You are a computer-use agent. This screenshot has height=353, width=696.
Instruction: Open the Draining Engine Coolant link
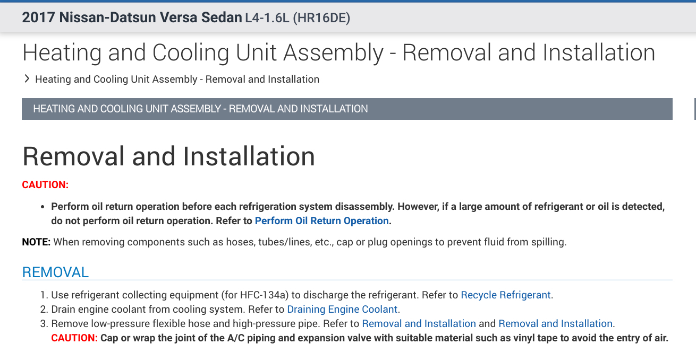(342, 310)
